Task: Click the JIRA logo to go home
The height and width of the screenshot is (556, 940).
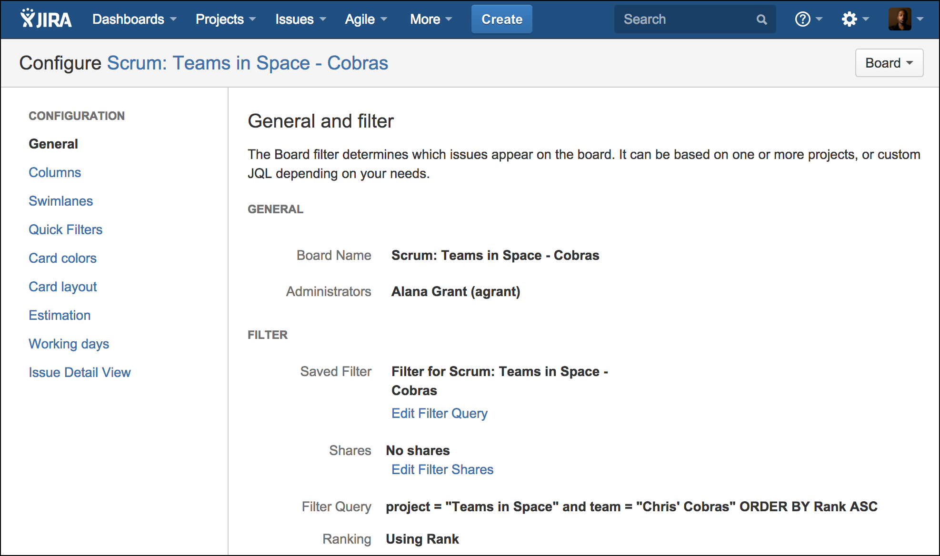Action: 46,19
